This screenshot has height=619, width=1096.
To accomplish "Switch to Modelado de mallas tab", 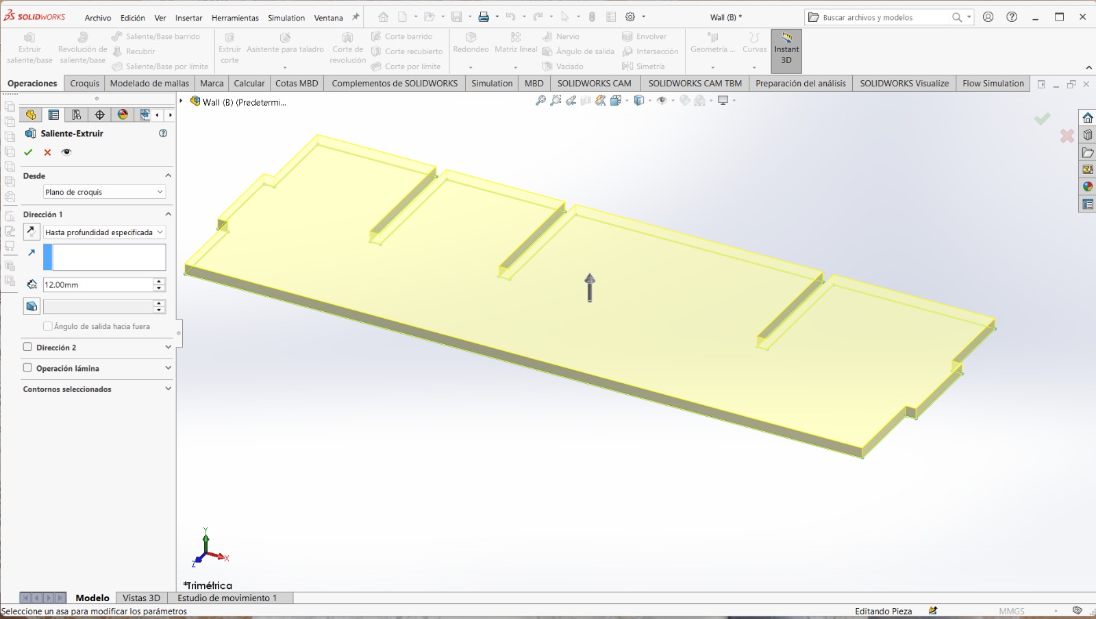I will (x=149, y=83).
